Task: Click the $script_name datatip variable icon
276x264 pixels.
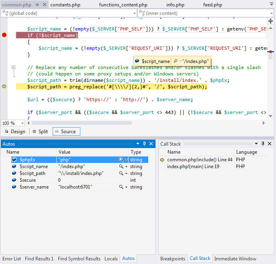Action: [x=137, y=61]
